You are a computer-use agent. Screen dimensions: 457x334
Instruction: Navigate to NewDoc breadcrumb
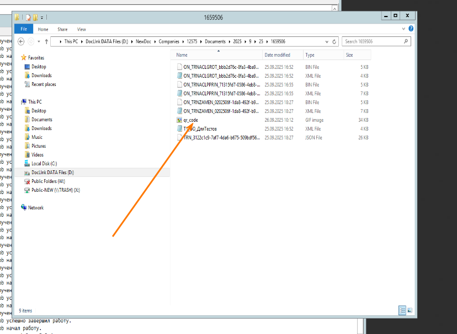(x=144, y=41)
